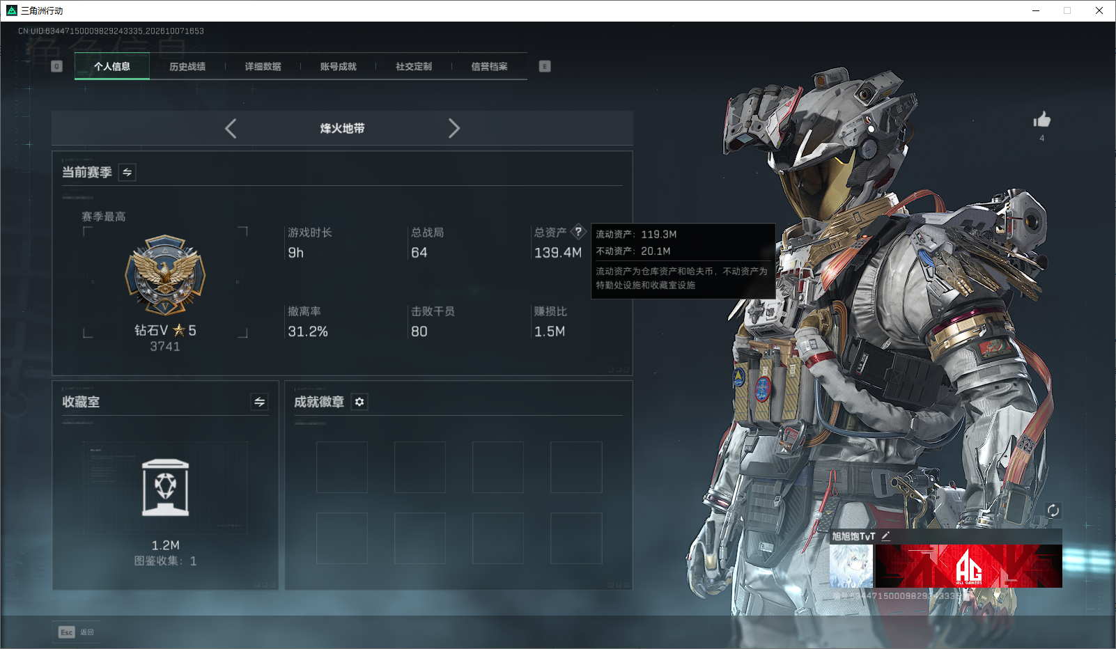Image resolution: width=1116 pixels, height=649 pixels.
Task: Click the red AG banner card
Action: pos(968,565)
